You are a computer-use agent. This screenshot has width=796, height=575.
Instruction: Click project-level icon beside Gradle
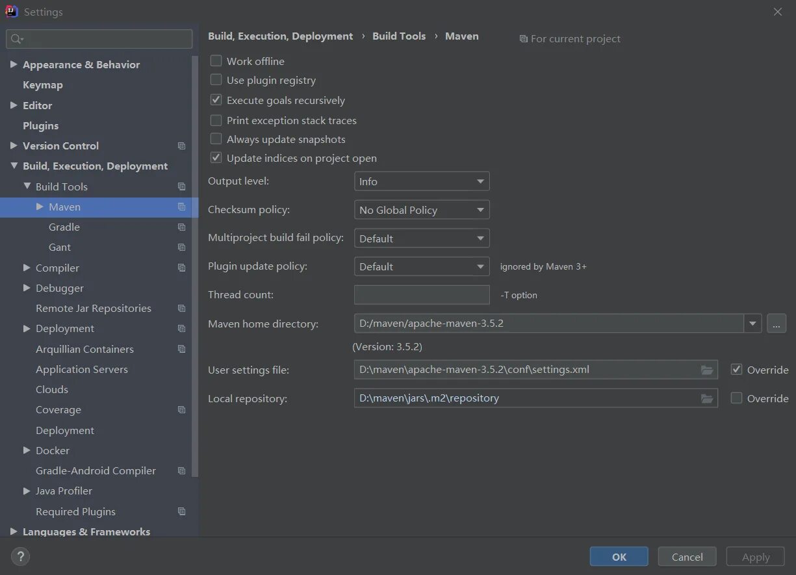click(182, 227)
